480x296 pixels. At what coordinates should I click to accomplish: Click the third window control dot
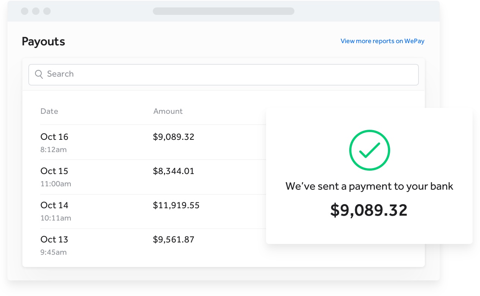click(47, 11)
